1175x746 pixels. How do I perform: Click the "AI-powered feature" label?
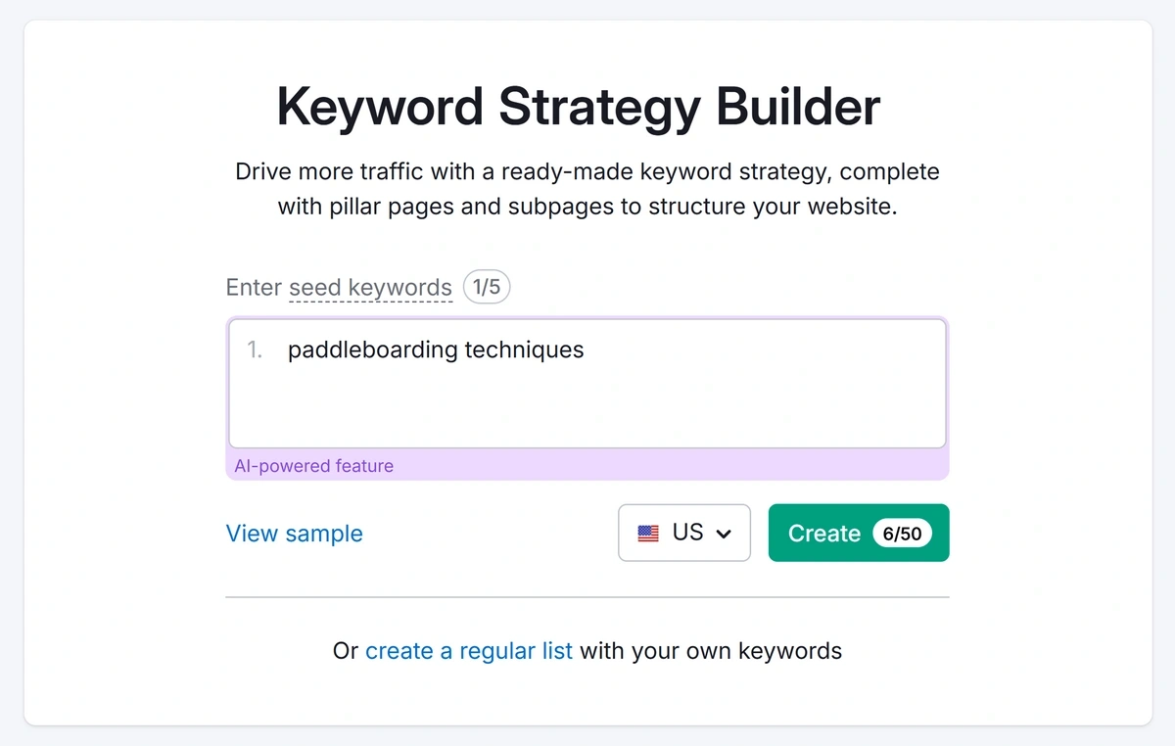tap(313, 466)
